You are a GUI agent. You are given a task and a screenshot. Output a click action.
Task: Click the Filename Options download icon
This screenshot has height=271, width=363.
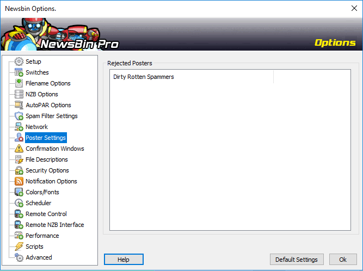[19, 83]
